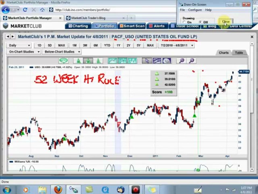Close the chart panel with X
This screenshot has height=194, width=258.
tap(252, 37)
